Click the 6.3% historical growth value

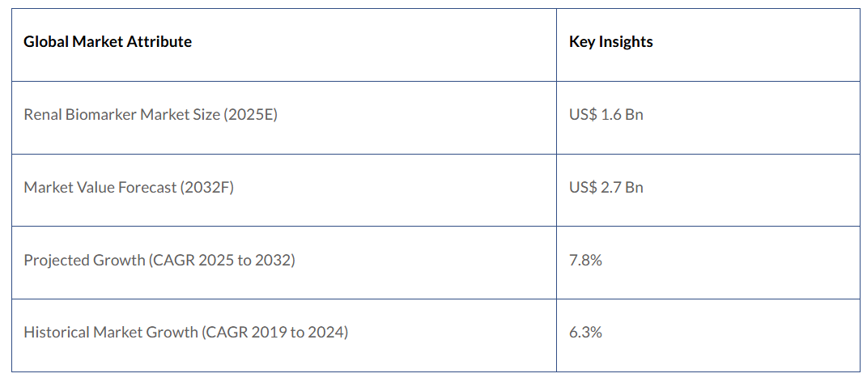(x=585, y=332)
